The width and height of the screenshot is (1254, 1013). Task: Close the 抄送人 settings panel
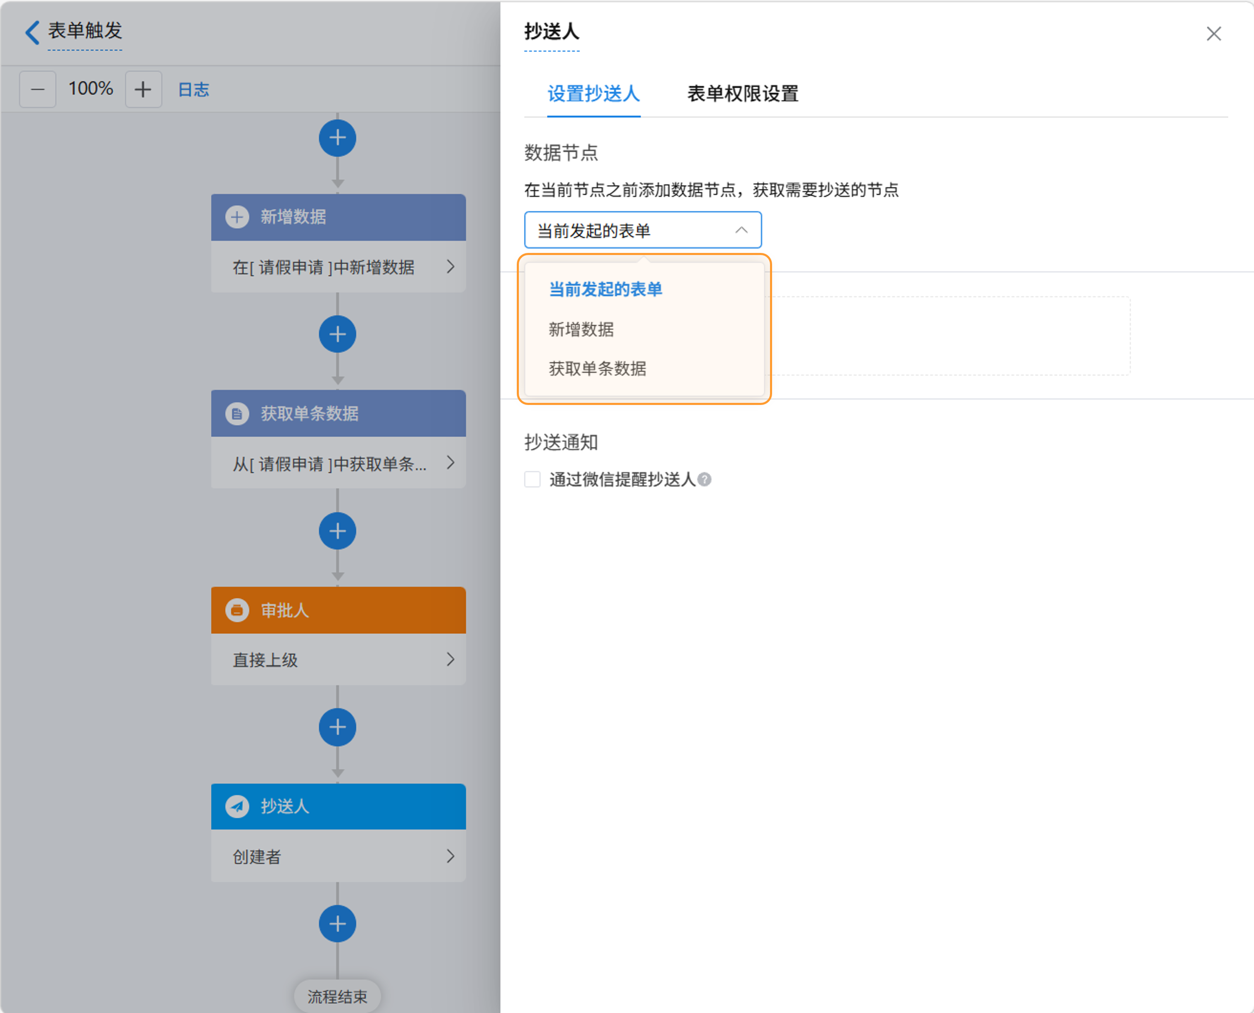click(x=1214, y=34)
